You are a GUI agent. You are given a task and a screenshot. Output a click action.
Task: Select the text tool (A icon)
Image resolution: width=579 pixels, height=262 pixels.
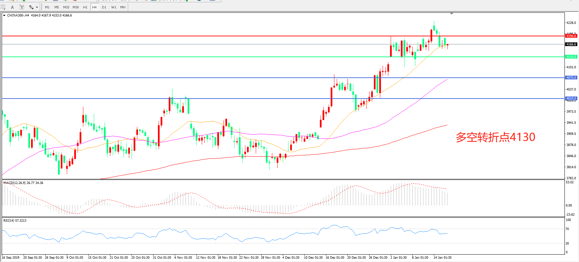[x=12, y=7]
